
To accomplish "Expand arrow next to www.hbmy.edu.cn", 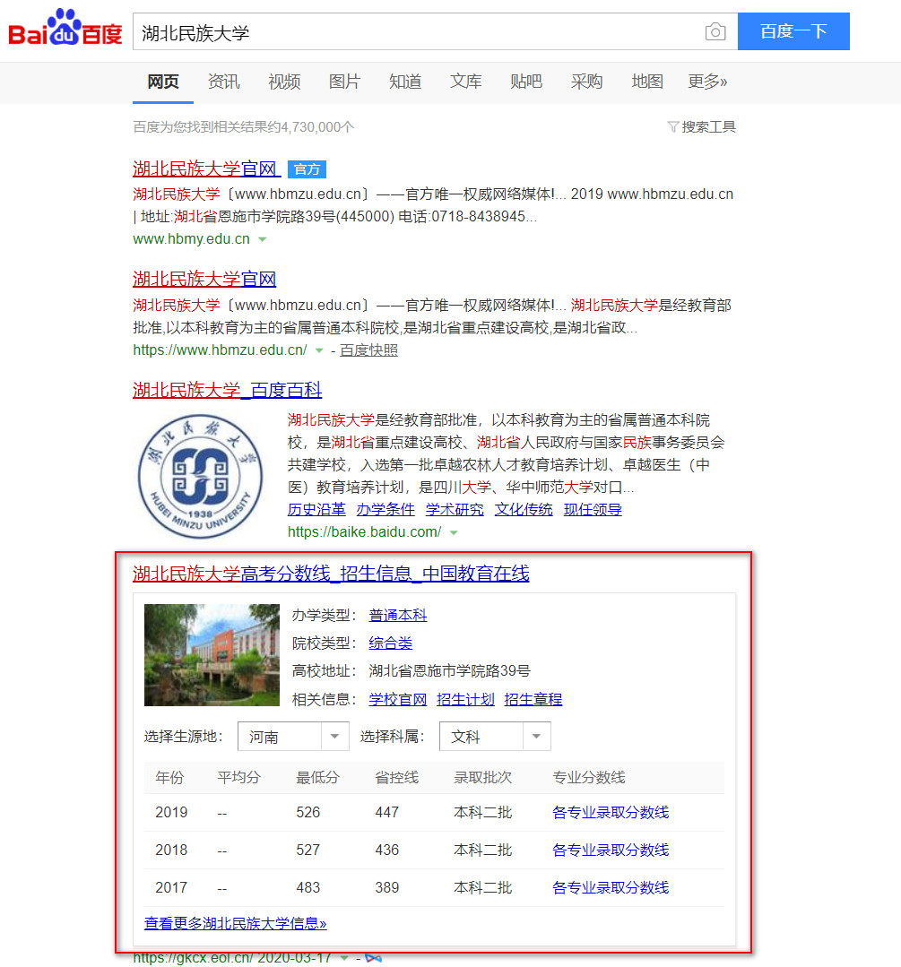I will click(x=263, y=240).
